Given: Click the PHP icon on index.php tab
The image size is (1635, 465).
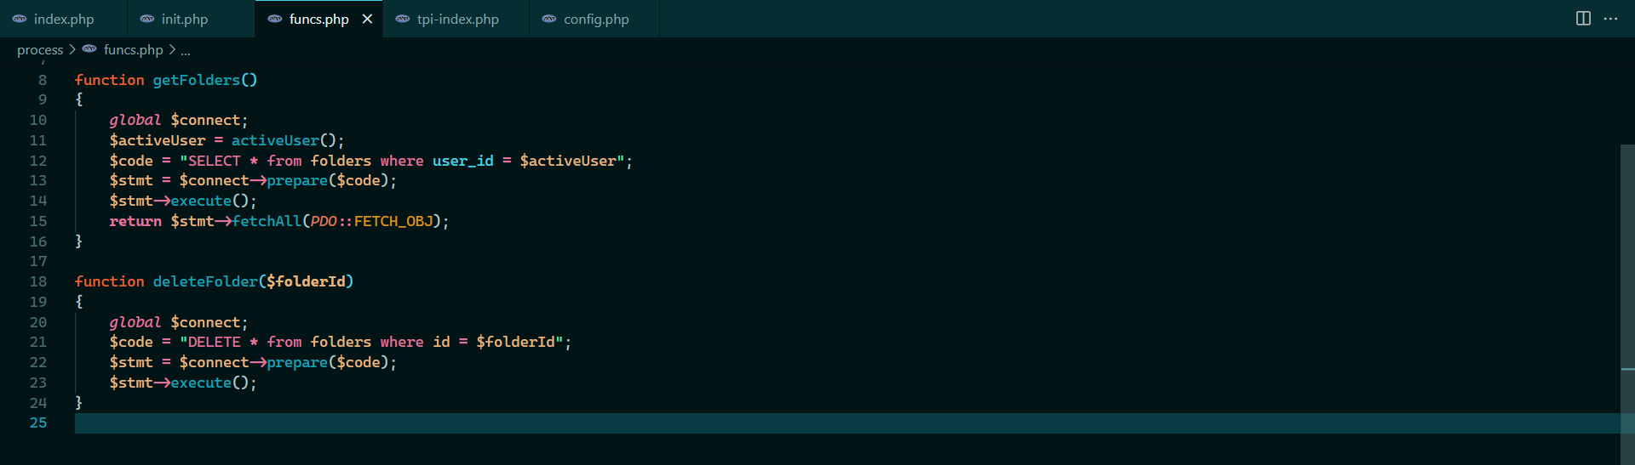Looking at the screenshot, I should [19, 19].
